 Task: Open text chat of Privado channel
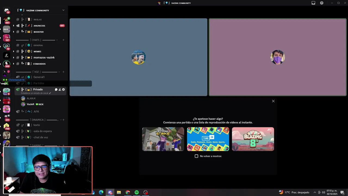coord(56,90)
